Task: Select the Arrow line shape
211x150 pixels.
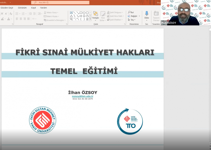Action: 78,13
